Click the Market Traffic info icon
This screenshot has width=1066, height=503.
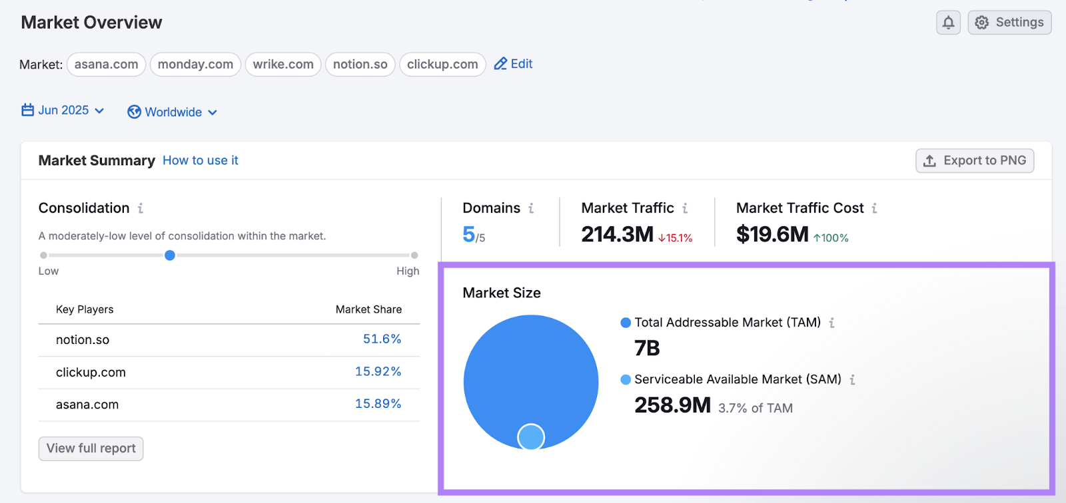(685, 208)
